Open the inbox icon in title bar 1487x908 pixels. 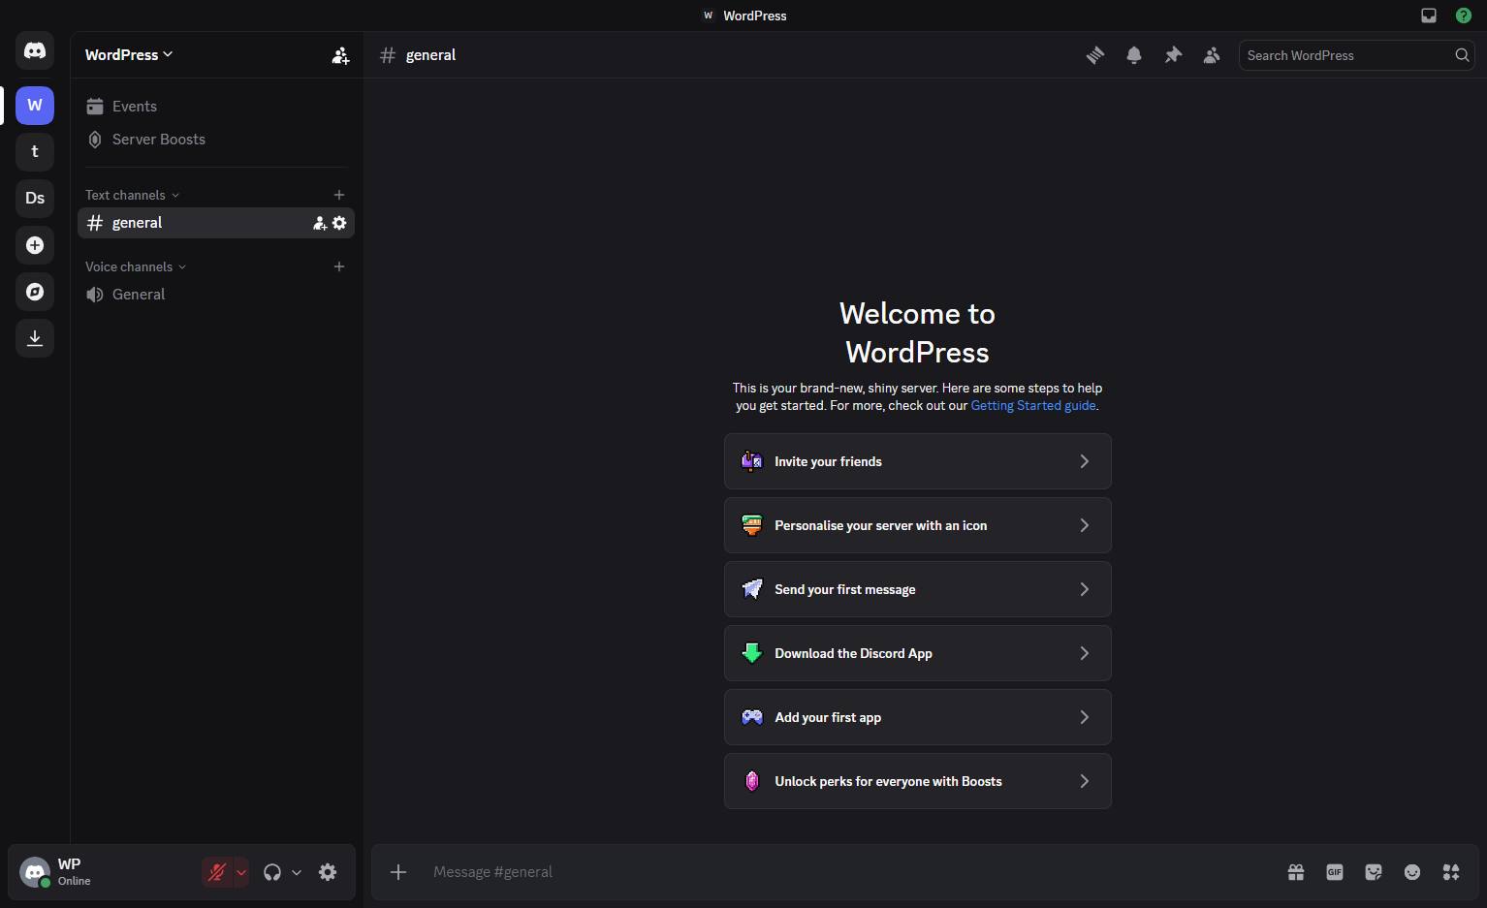coord(1429,16)
